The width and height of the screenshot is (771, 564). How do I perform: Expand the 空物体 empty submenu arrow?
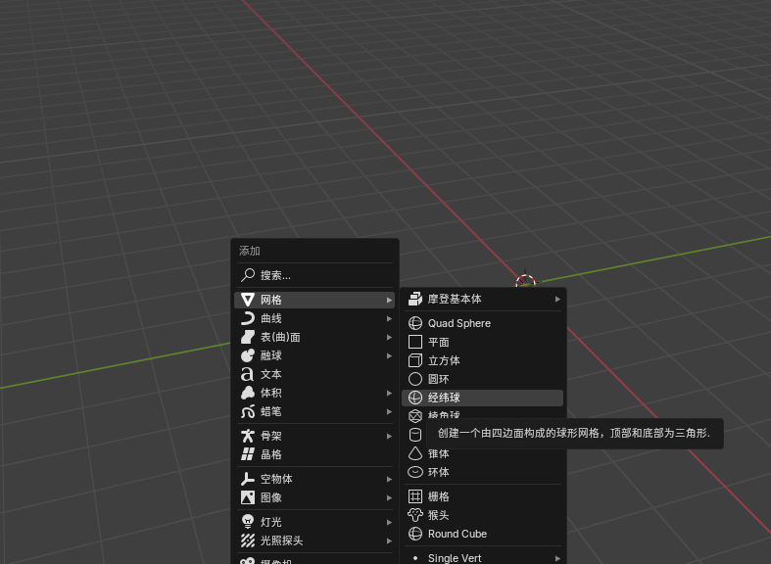[x=389, y=479]
